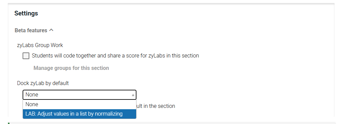The image size is (342, 124).
Task: Click the Beta features expander label
Action: tap(31, 30)
